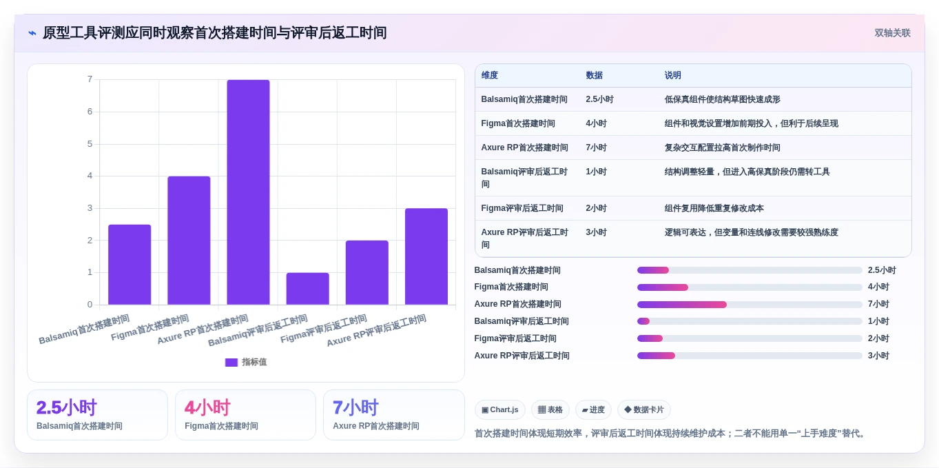This screenshot has height=468, width=939.
Task: Select the 7小时 Axure RP data card
Action: 393,415
